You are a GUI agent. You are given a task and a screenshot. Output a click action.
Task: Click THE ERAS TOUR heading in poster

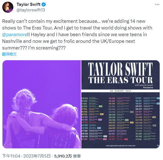[x=120, y=80]
